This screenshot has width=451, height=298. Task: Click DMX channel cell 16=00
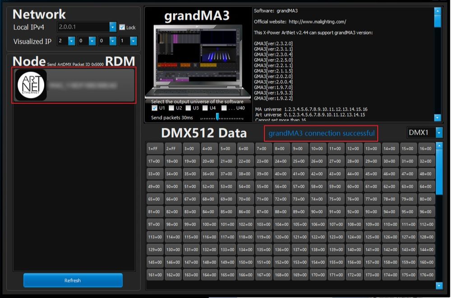(427, 149)
